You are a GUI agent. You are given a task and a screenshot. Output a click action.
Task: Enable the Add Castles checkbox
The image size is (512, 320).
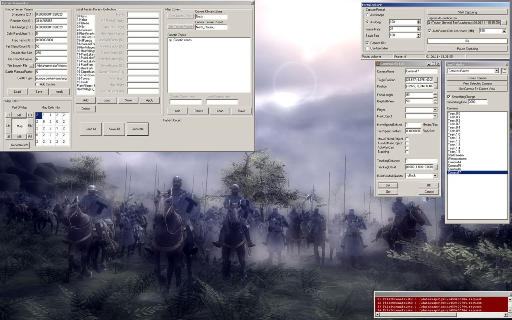[x=37, y=84]
